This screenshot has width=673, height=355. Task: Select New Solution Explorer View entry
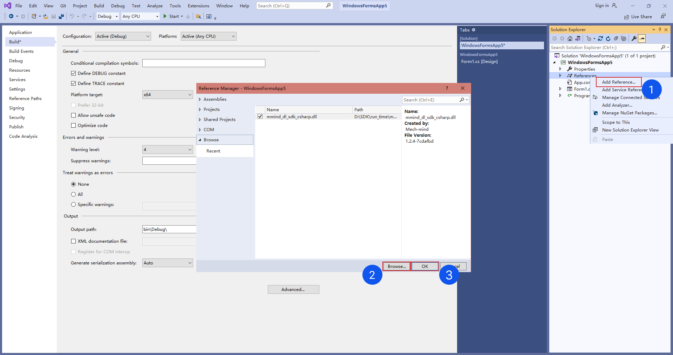pos(630,130)
